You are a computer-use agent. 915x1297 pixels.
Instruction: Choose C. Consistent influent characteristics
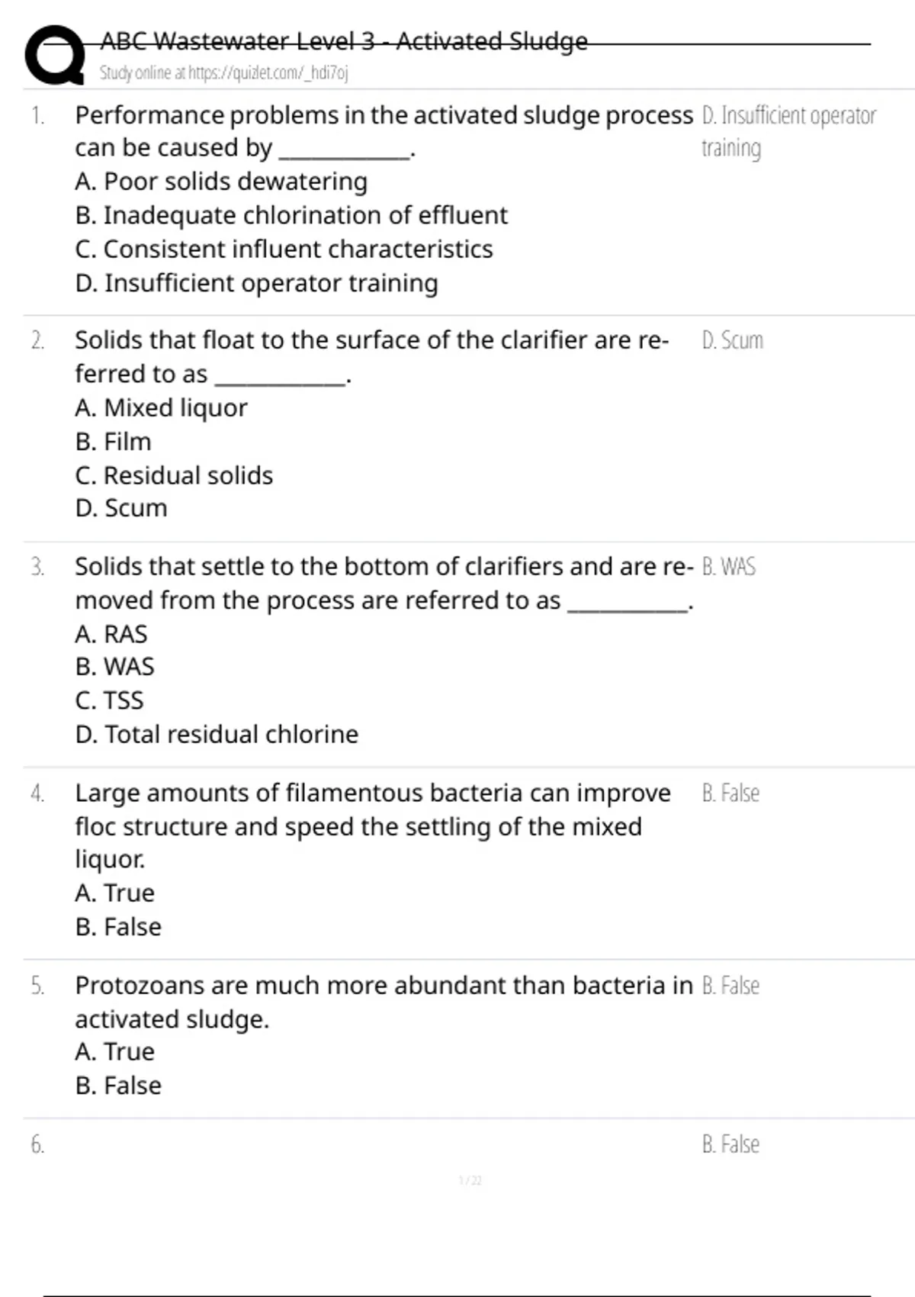pos(284,249)
